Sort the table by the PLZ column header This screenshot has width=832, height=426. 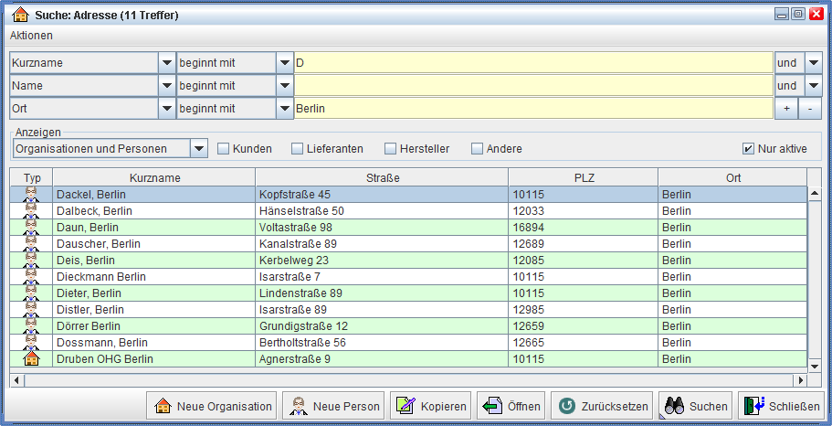[x=583, y=177]
